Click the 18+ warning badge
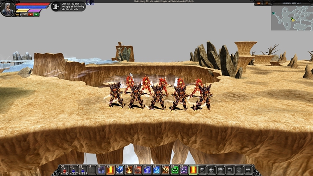Image resolution: width=313 pixels, height=176 pixels. [x=55, y=7]
